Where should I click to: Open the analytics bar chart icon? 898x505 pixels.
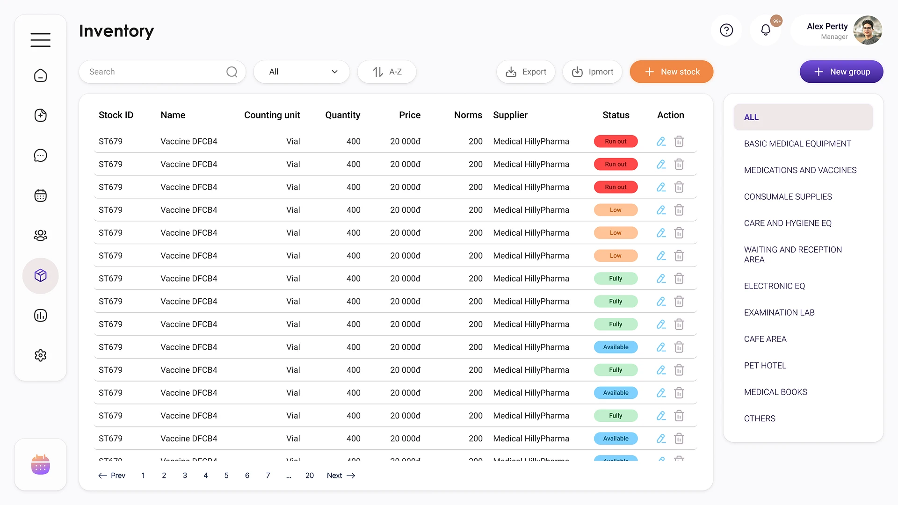point(40,315)
